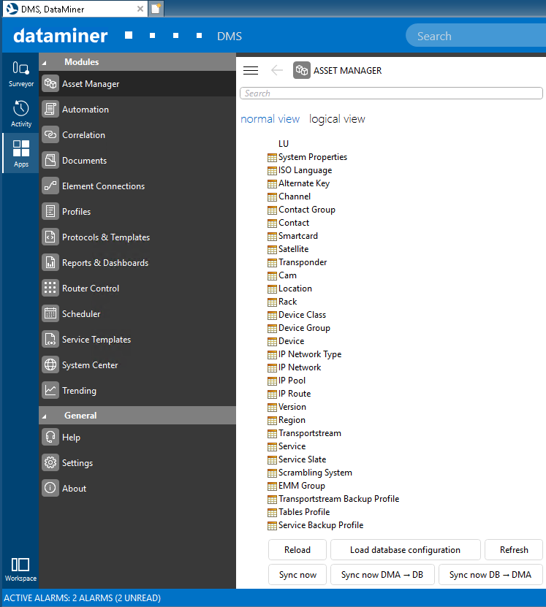Open the hamburger menu in Asset Manager

pyautogui.click(x=251, y=70)
